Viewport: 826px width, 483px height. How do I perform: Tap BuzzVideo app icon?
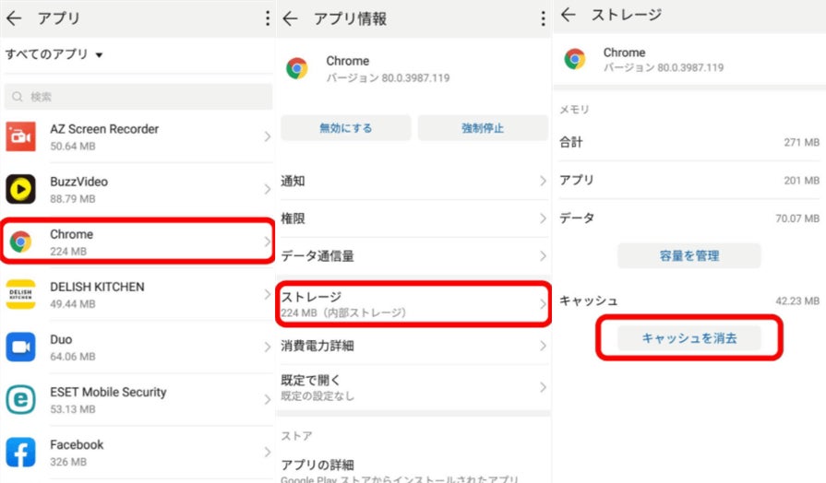20,189
